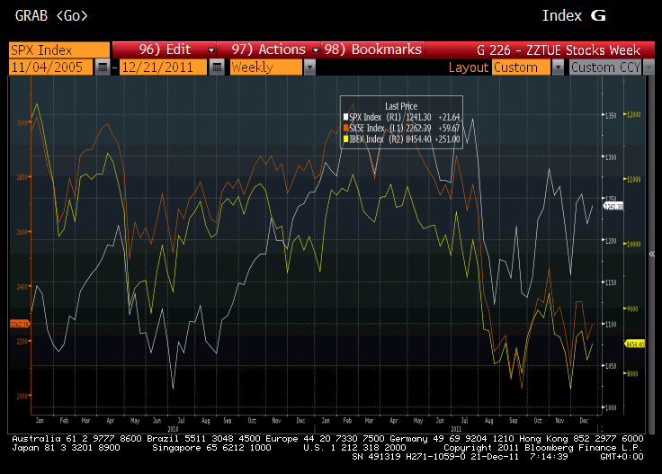Expand the 96) Edit menu arrow
This screenshot has width=662, height=474.
click(x=211, y=50)
